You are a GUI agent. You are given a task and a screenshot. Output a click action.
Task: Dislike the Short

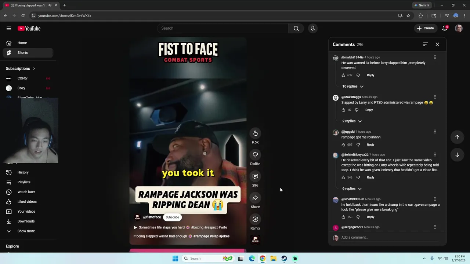[x=255, y=155]
